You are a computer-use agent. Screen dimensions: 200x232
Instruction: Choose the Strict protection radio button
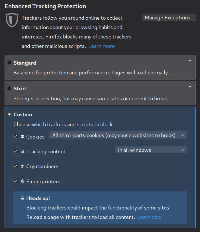[x=9, y=88]
